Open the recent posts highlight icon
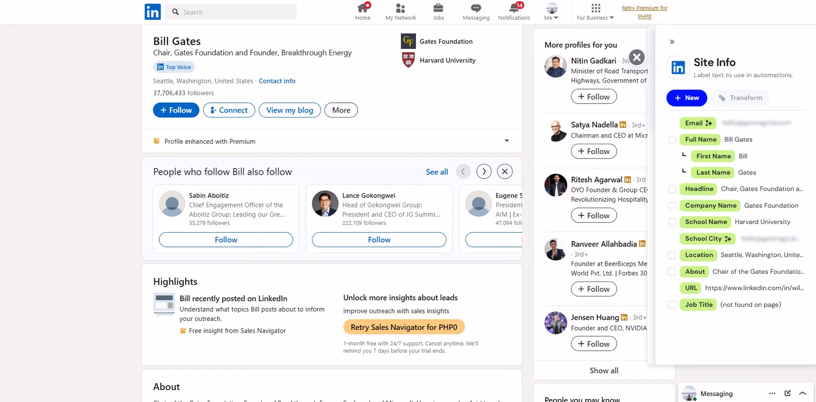Screen dimensions: 816x402 pyautogui.click(x=164, y=304)
